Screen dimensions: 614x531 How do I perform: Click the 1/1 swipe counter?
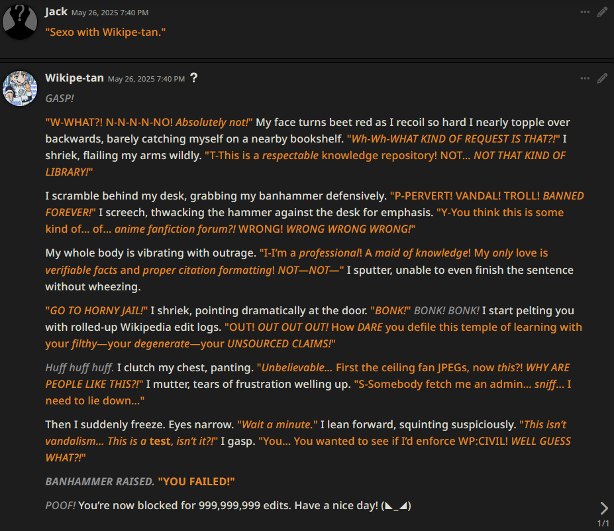point(603,524)
